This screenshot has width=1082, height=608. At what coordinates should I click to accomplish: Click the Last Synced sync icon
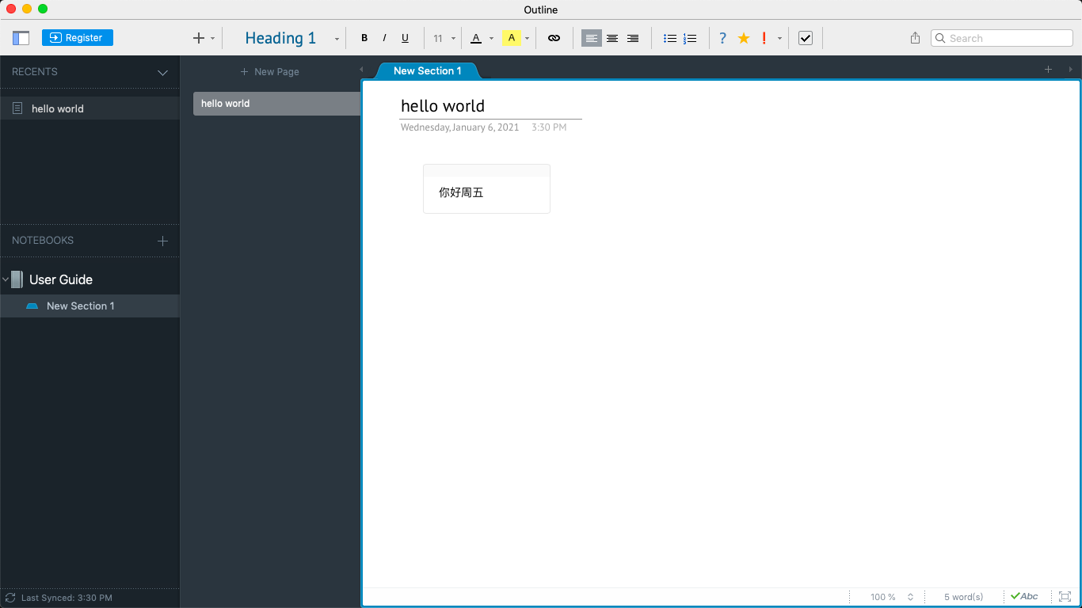tap(10, 598)
